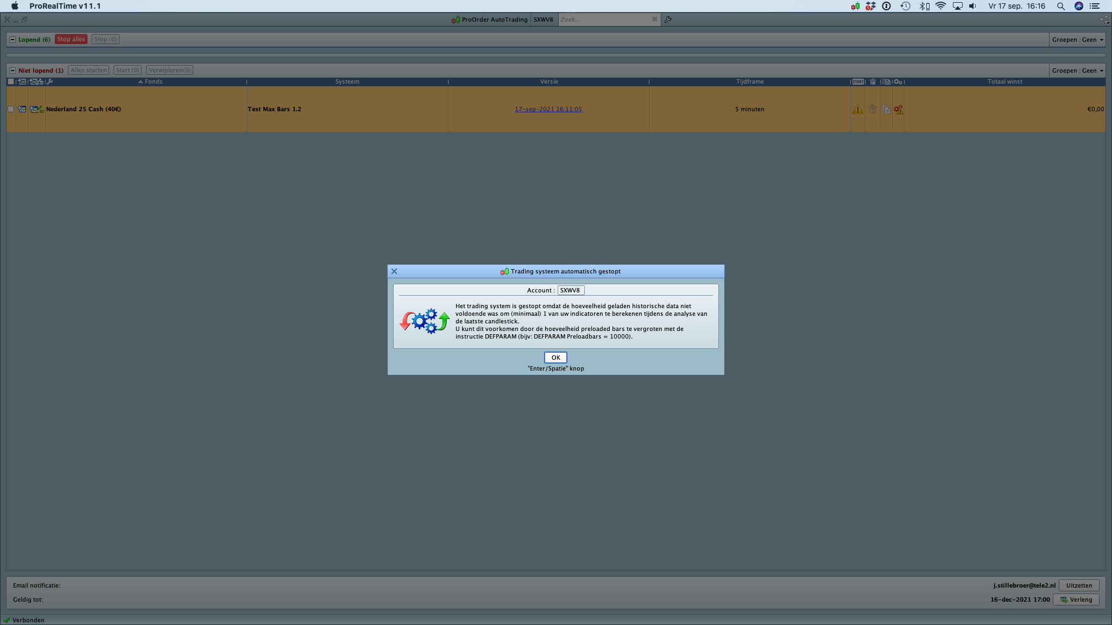Click the Totaal winst column header
Image resolution: width=1112 pixels, height=625 pixels.
(1004, 81)
